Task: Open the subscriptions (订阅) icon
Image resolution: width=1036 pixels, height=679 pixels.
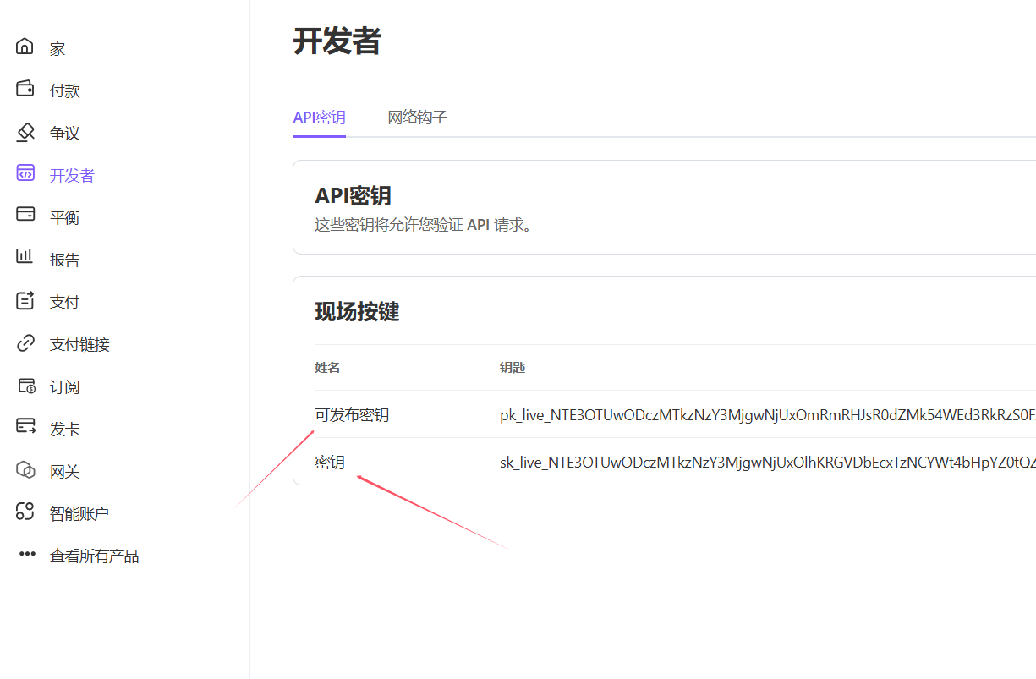Action: [x=26, y=386]
